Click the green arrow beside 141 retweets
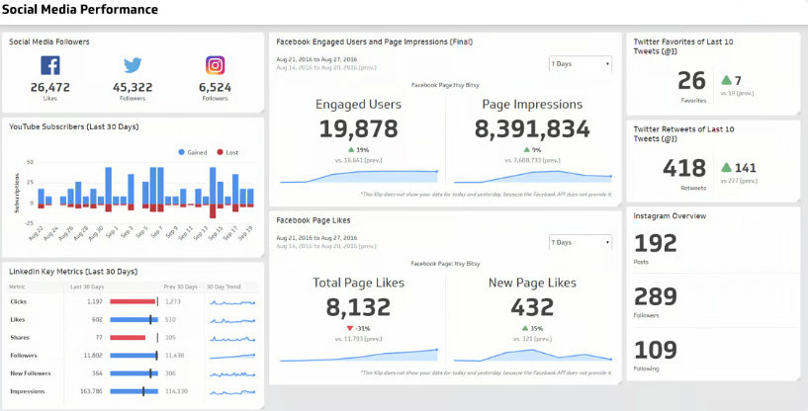 click(727, 167)
